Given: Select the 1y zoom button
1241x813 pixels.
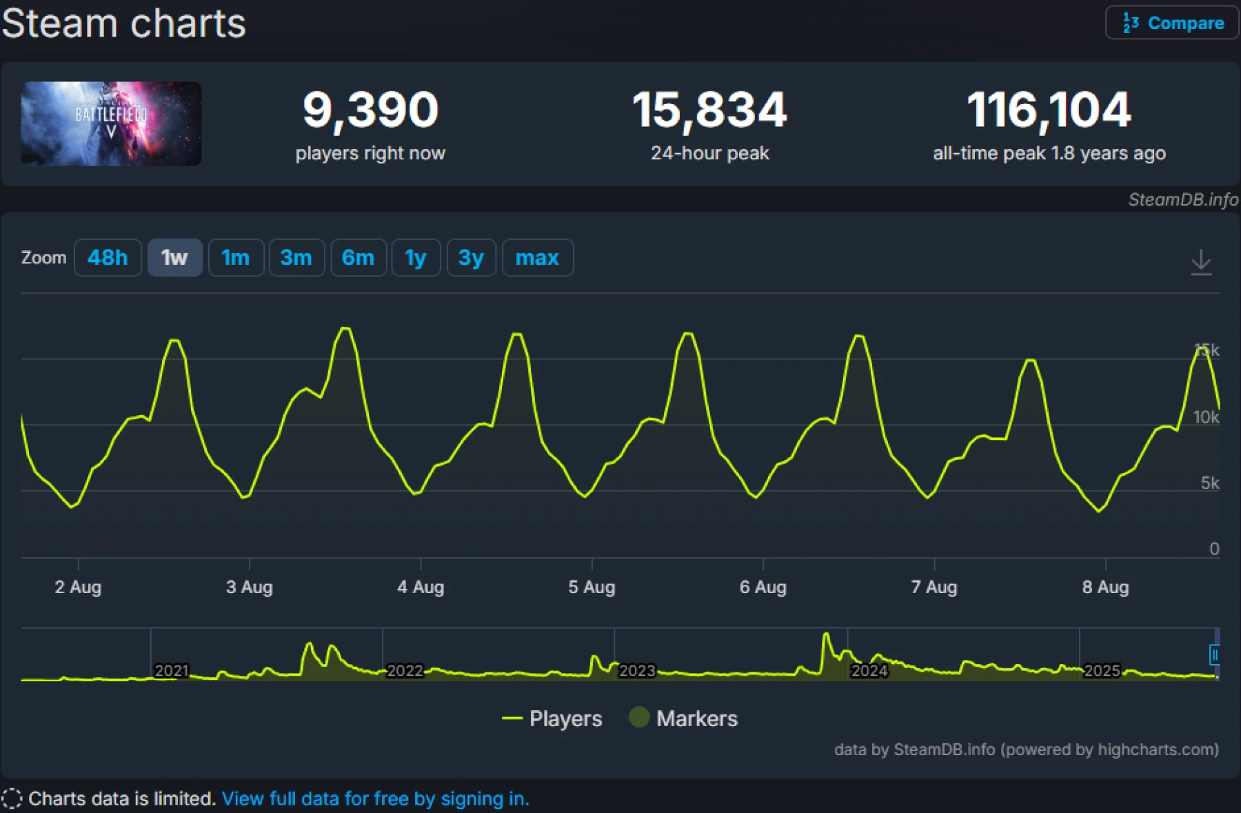Looking at the screenshot, I should click(x=416, y=258).
